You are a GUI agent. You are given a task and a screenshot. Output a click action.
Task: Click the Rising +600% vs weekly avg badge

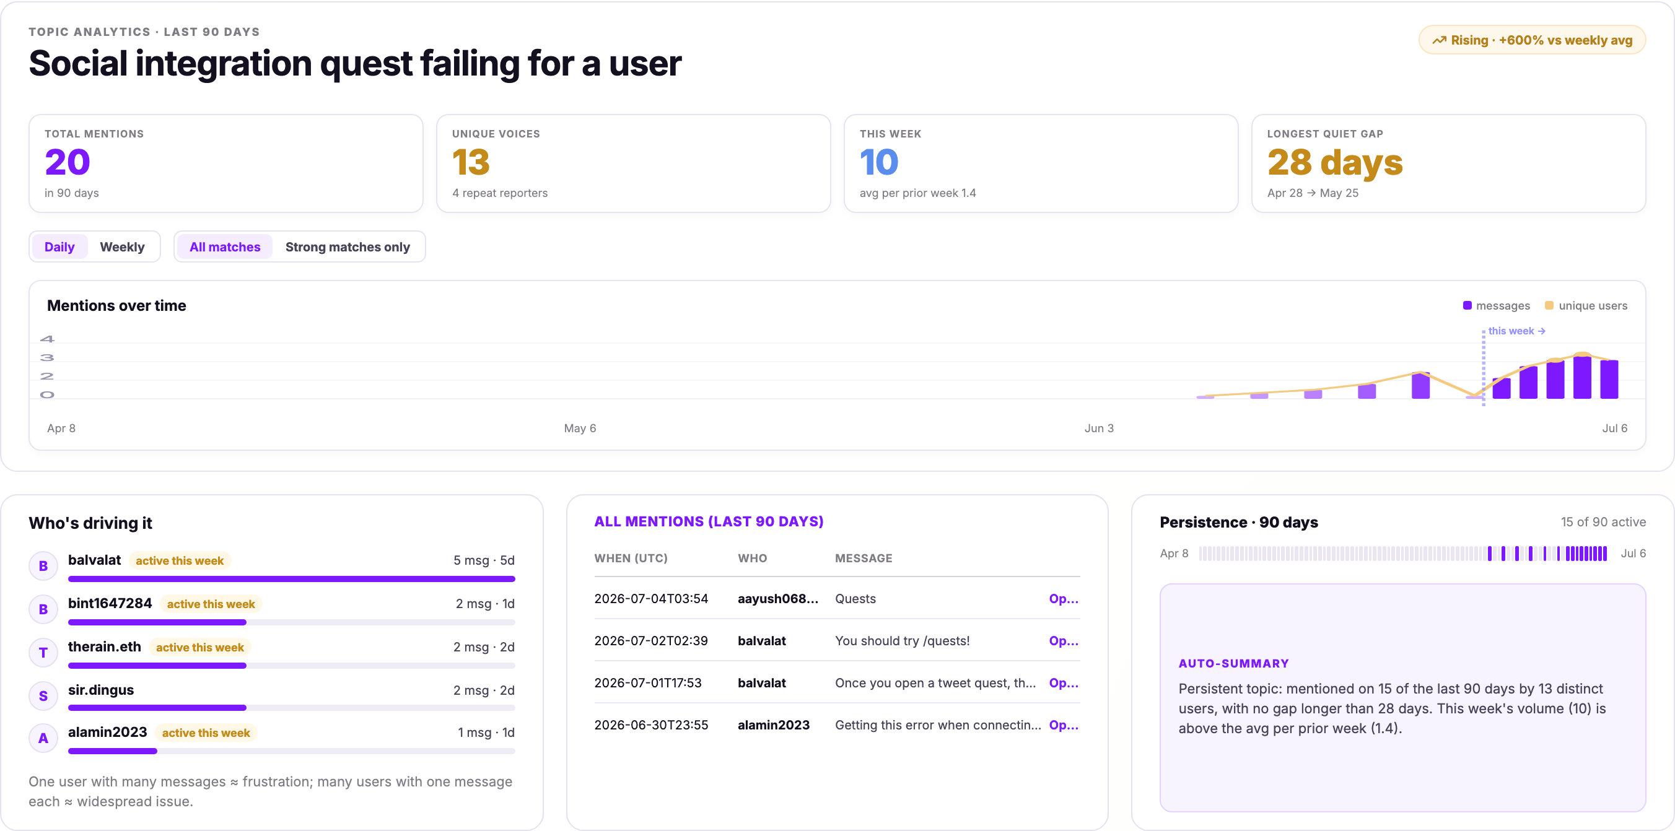(1532, 40)
